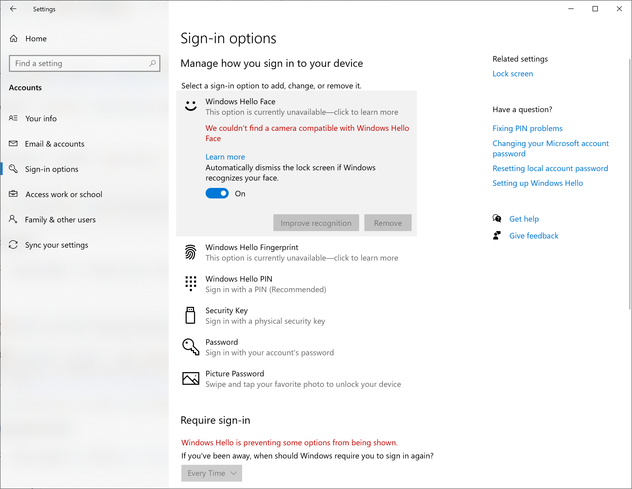The height and width of the screenshot is (489, 632).
Task: Click the Learn more link
Action: point(225,157)
